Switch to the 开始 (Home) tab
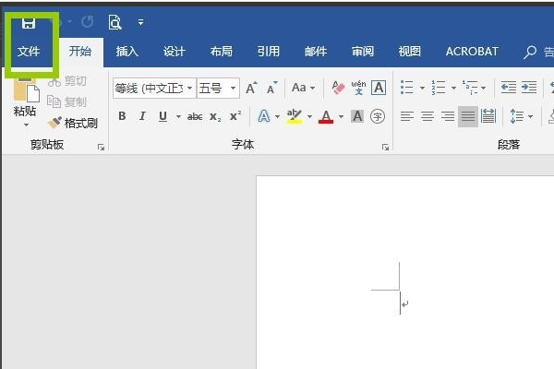Image resolution: width=554 pixels, height=369 pixels. point(79,52)
